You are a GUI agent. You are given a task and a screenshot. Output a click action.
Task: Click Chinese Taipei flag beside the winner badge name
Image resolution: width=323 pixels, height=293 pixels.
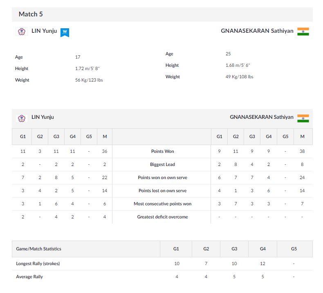point(21,32)
